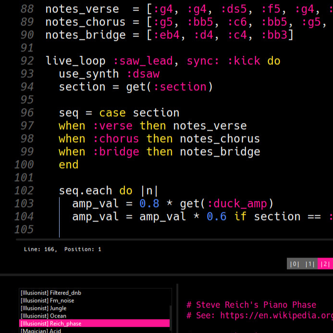Click the :dsaw synth name
The image size is (333, 333).
143,74
